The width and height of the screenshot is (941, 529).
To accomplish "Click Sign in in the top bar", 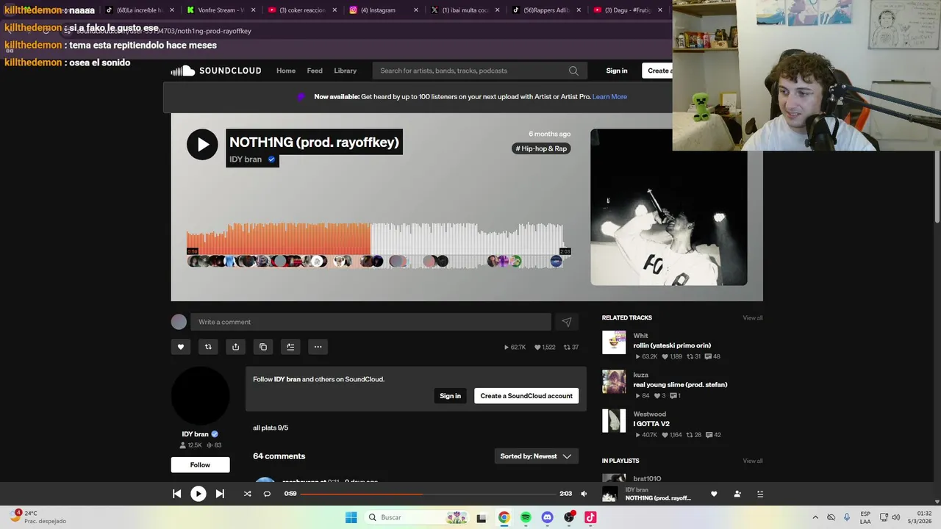I will [x=617, y=71].
